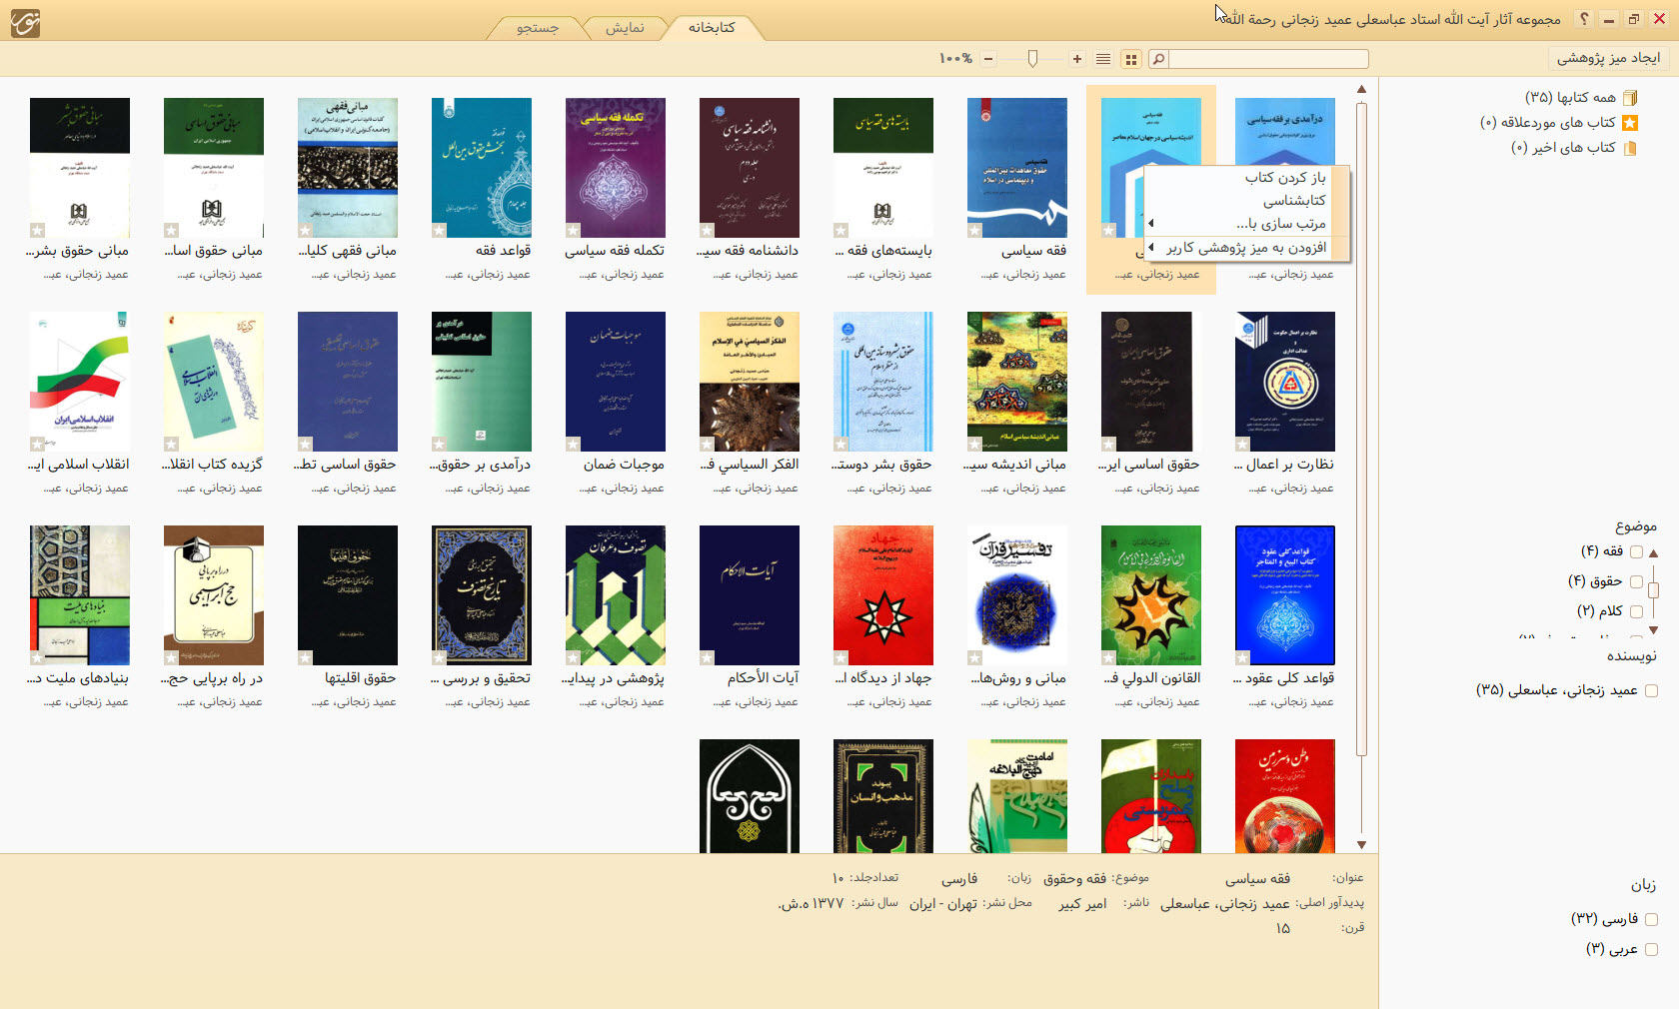Choose باز کردن کتاب from the context menu
Screen dimensions: 1679x1009
coord(1284,178)
